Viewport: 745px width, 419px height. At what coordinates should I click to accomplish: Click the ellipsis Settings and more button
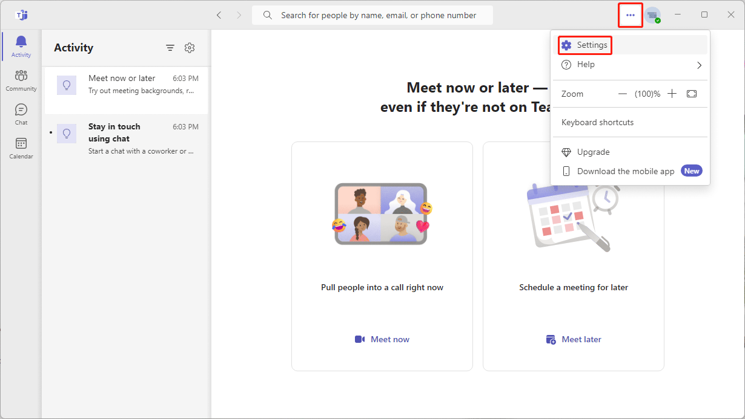pos(631,15)
